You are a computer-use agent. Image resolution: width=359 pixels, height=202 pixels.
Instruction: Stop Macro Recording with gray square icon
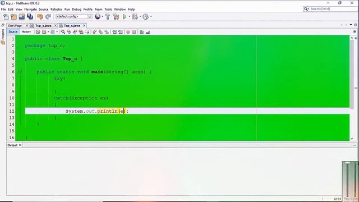point(134,32)
